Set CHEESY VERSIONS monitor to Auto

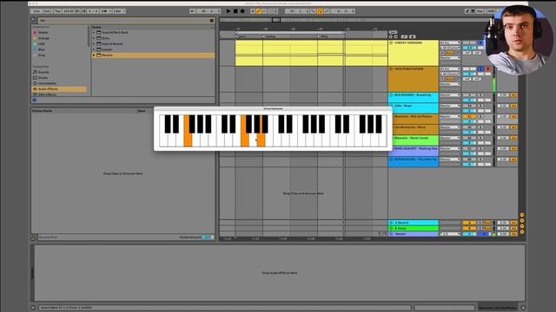[449, 53]
